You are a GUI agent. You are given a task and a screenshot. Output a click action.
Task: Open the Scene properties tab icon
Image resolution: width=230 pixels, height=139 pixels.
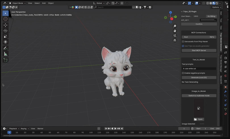click(x=226, y=71)
